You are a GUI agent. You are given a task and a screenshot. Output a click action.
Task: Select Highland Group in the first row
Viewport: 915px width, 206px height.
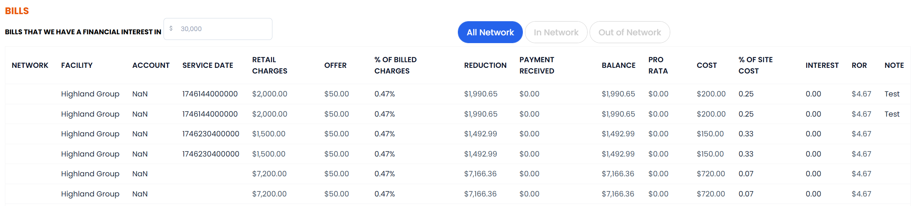pos(90,94)
